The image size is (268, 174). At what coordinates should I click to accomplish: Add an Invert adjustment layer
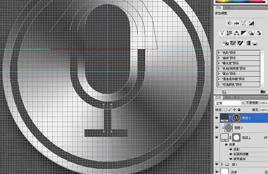point(226,43)
